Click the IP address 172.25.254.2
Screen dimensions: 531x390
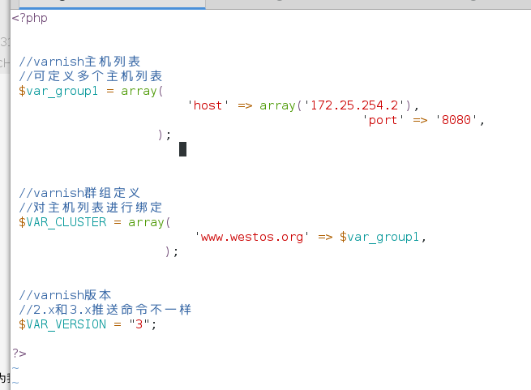coord(354,105)
